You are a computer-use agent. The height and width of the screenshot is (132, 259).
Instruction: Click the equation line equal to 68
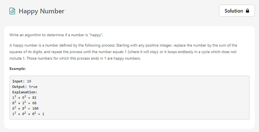coord(24,103)
